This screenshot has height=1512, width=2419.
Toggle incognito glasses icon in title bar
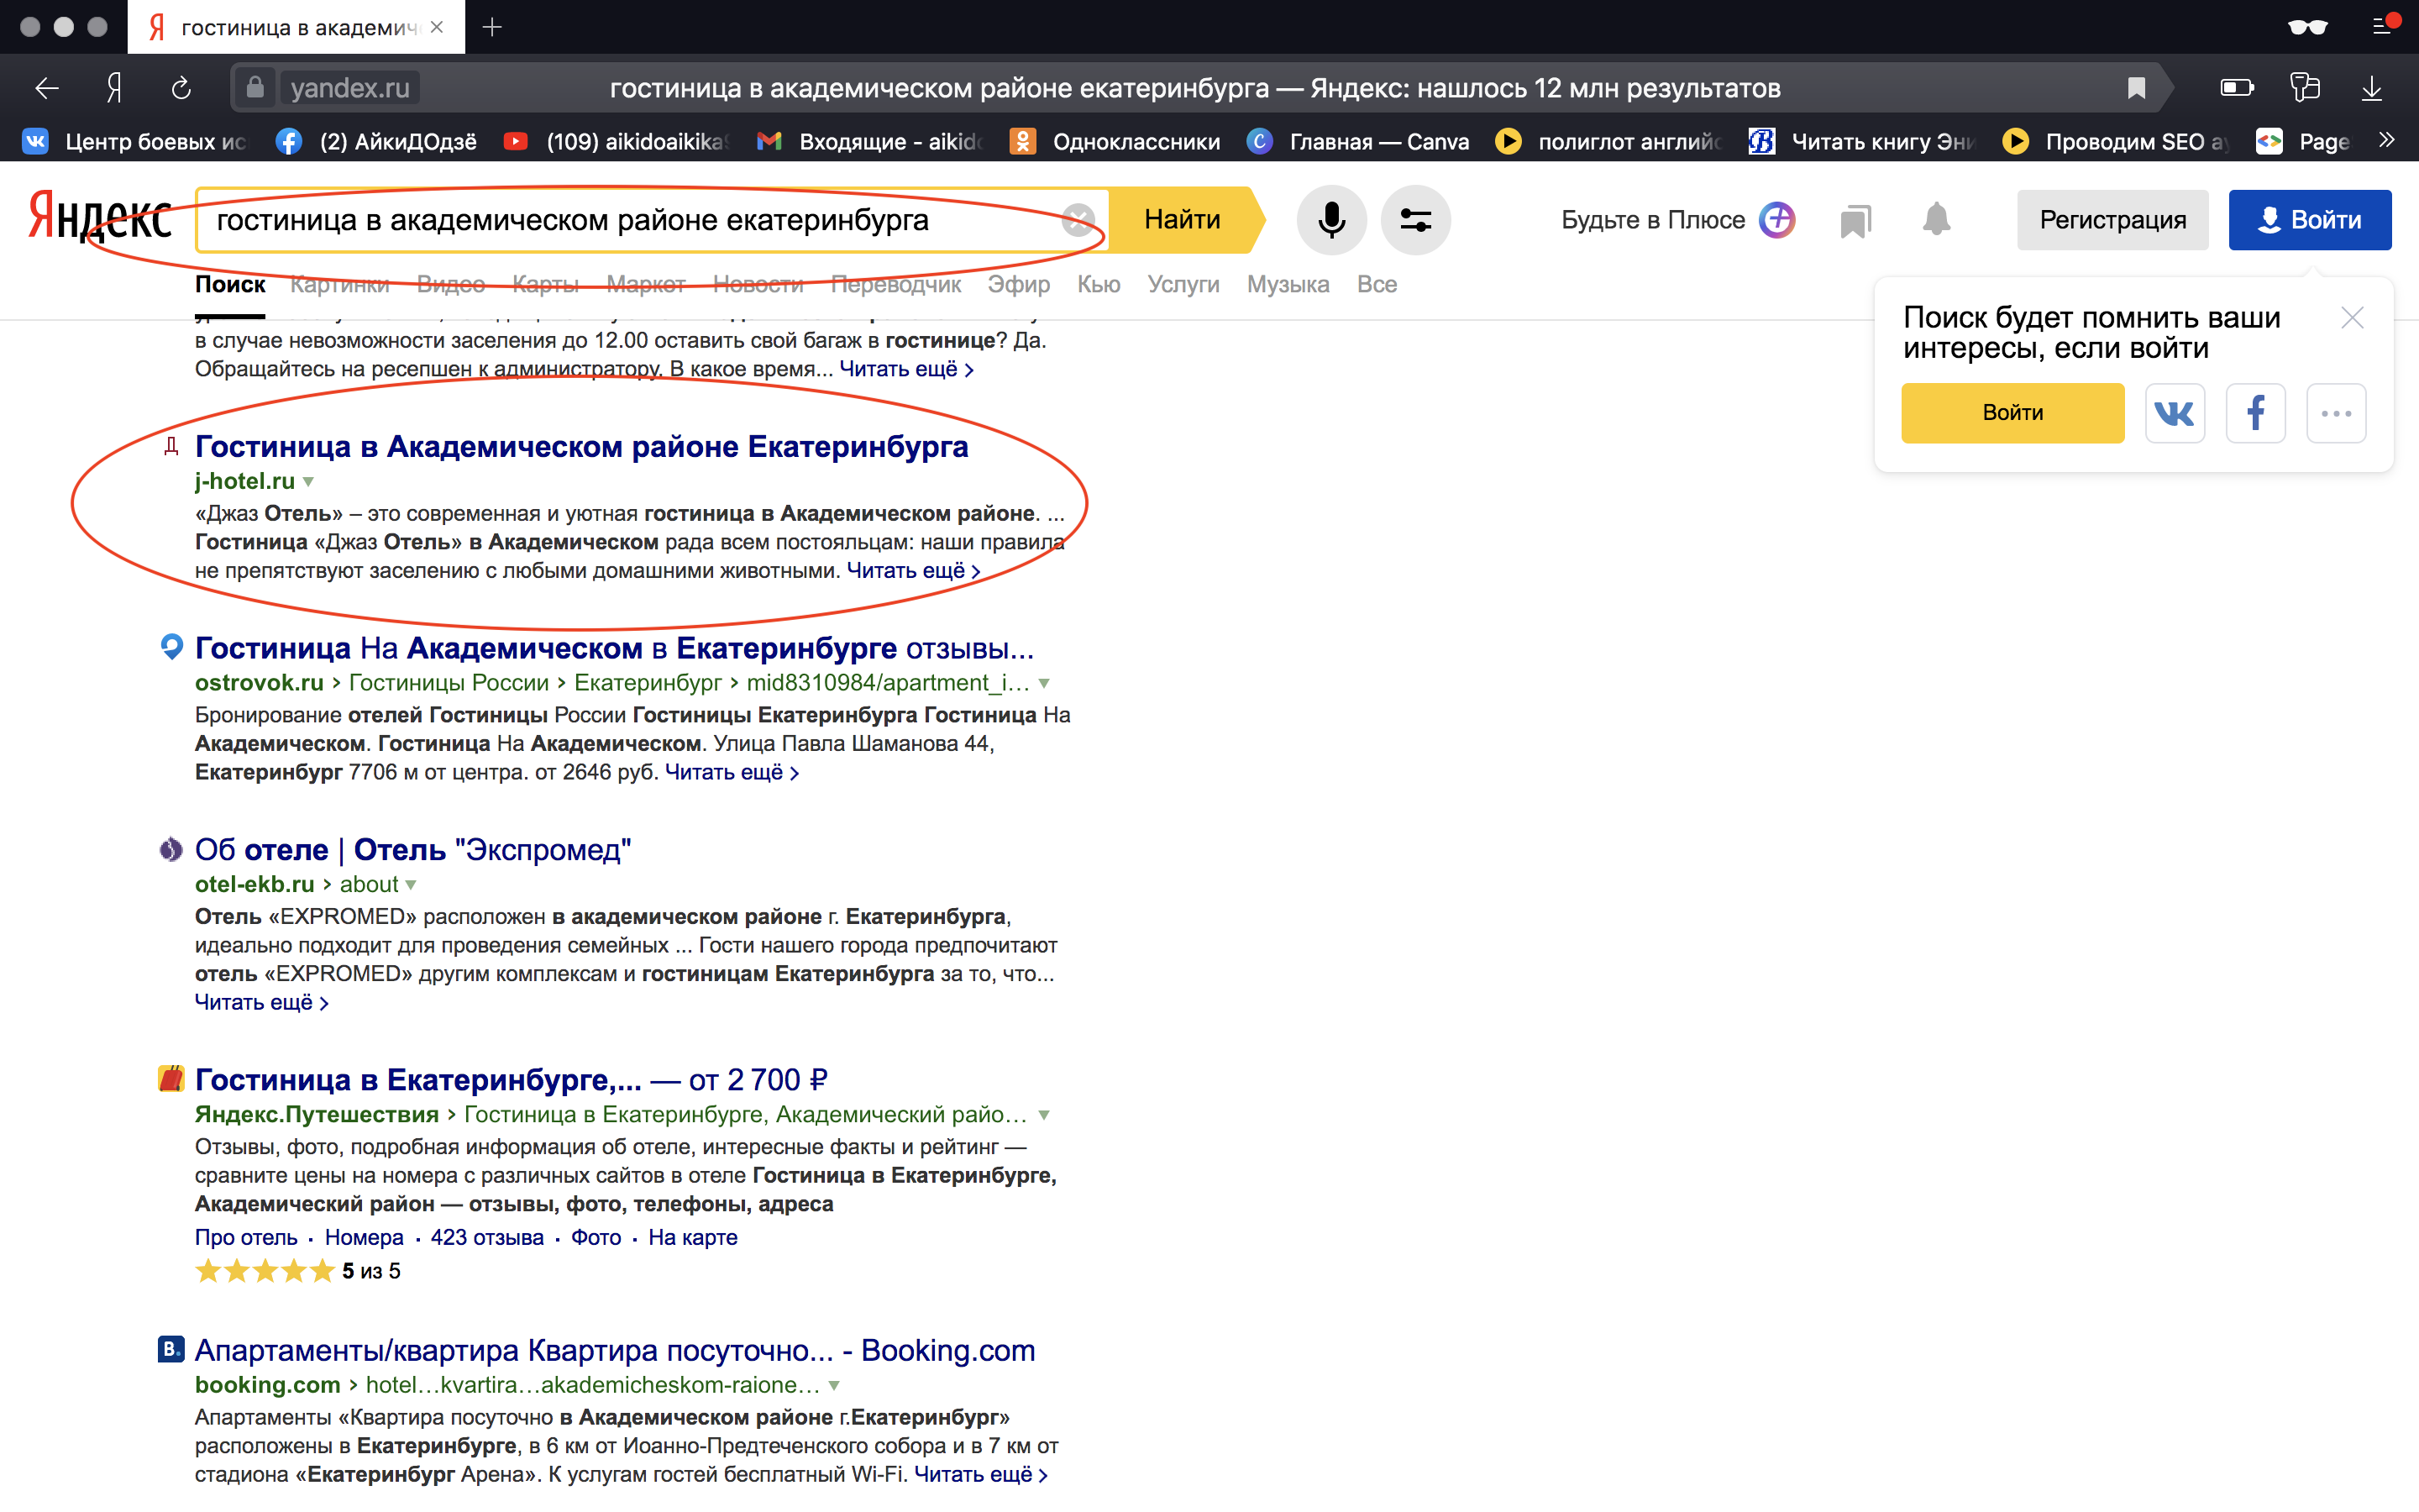[2307, 26]
